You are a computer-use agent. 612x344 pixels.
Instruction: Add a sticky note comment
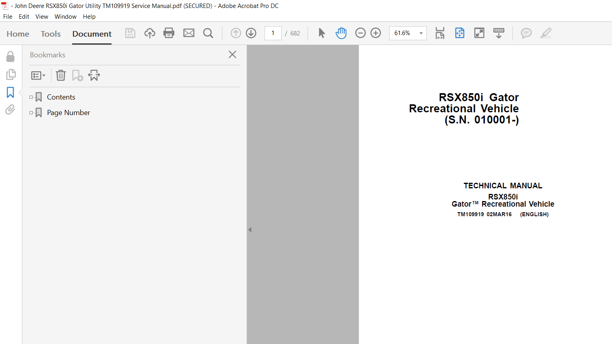tap(526, 33)
